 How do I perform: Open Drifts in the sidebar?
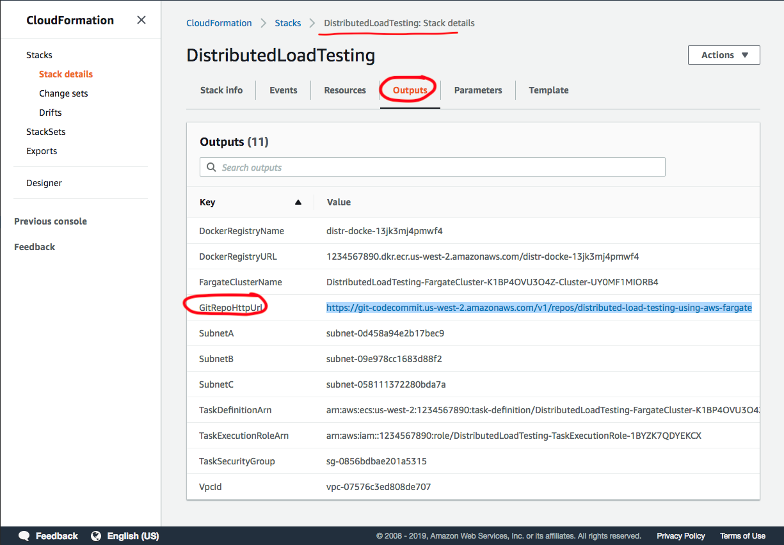tap(51, 113)
